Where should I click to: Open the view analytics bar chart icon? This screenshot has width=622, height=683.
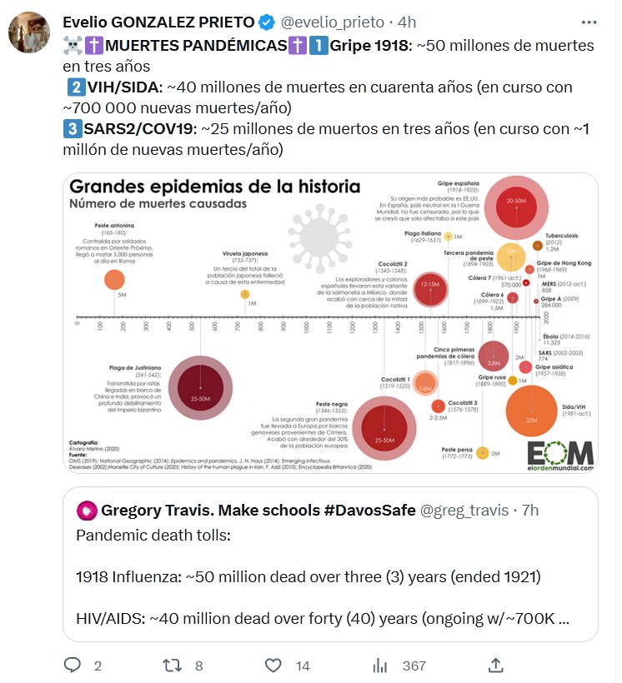point(380,665)
